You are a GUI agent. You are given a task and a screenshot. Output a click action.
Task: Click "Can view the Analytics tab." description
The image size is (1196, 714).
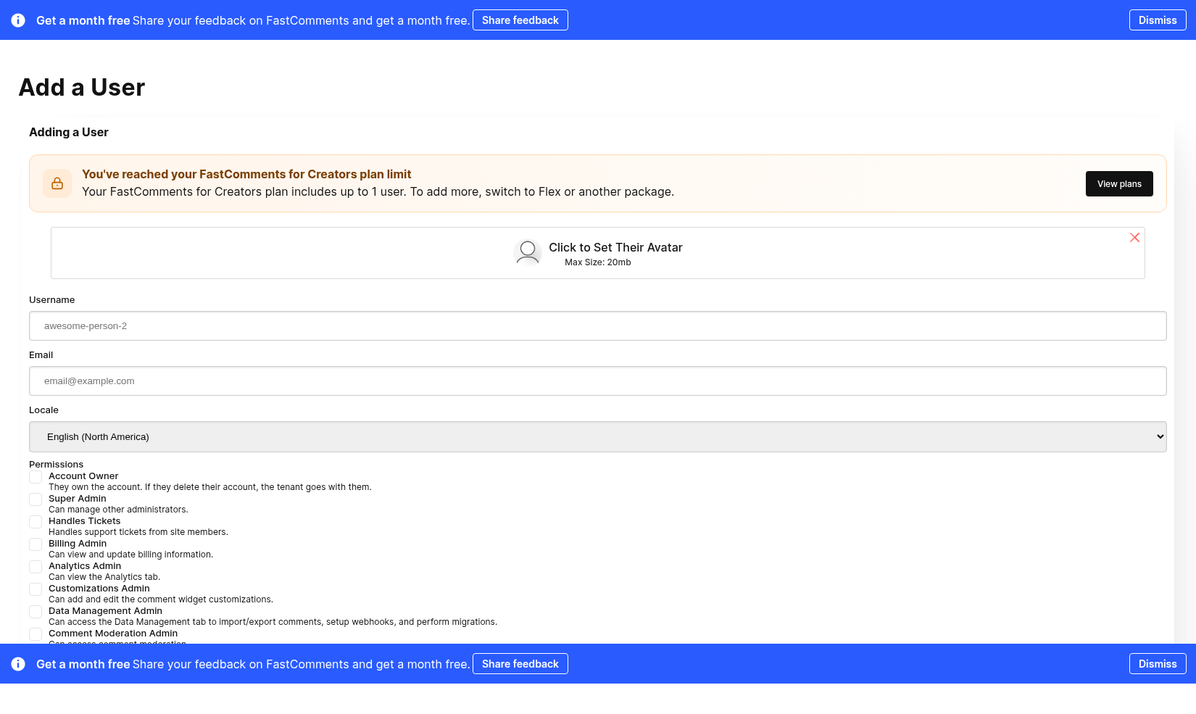pos(104,577)
